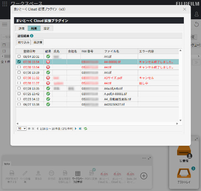Click error icon in A3サイズ.pdf row
Screen dimensions: 201x191
click(x=48, y=77)
